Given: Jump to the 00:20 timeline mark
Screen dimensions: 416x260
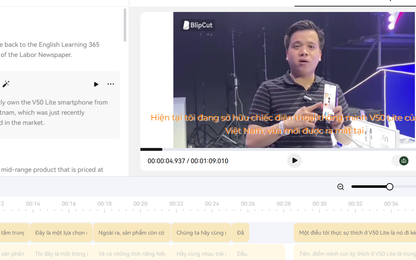Looking at the screenshot, I should [140, 204].
